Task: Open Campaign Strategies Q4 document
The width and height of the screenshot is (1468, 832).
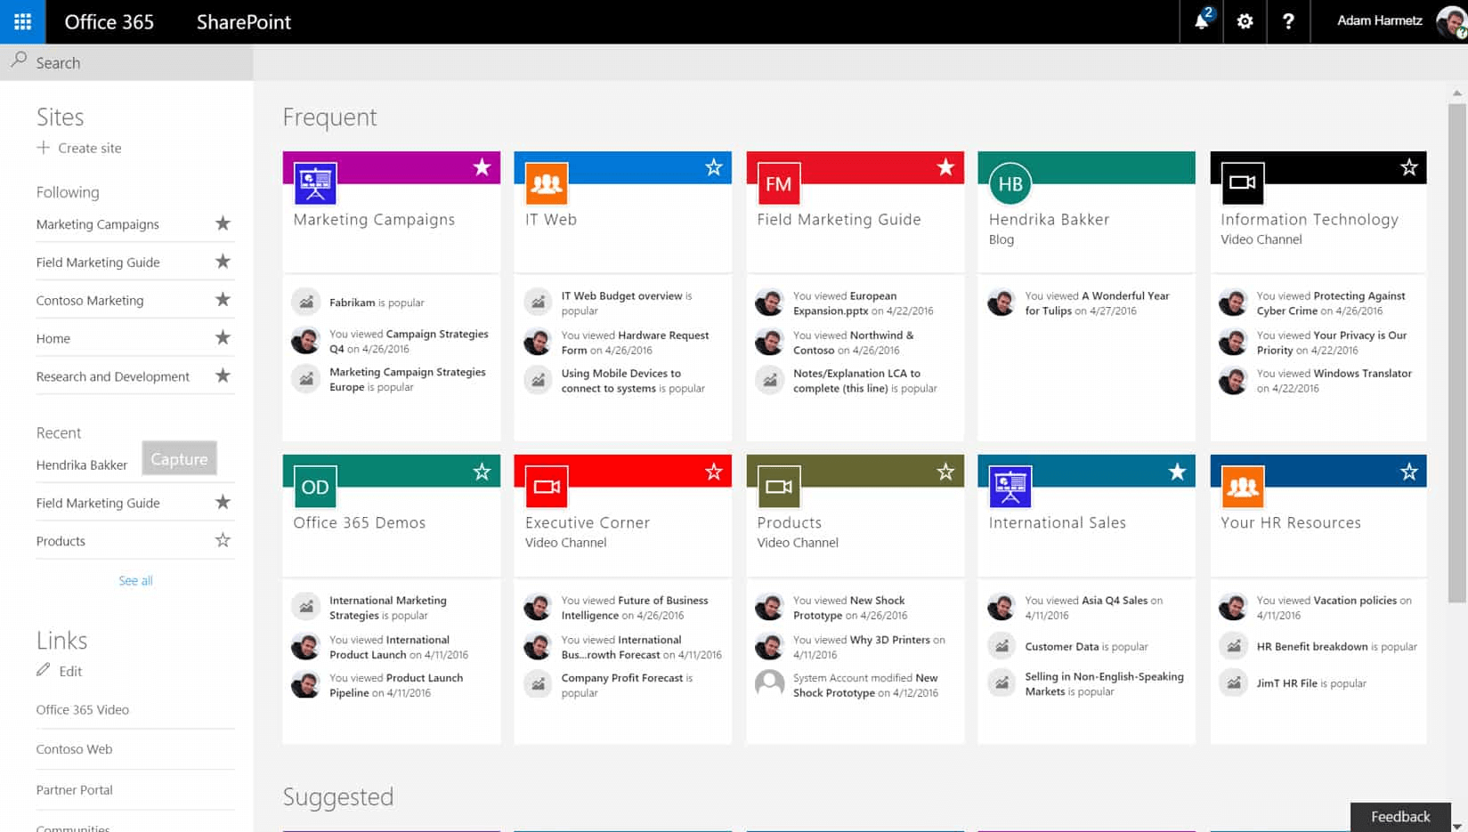Action: 409,342
